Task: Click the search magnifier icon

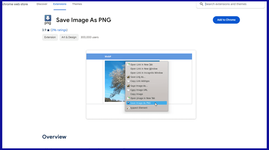Action: (201, 4)
